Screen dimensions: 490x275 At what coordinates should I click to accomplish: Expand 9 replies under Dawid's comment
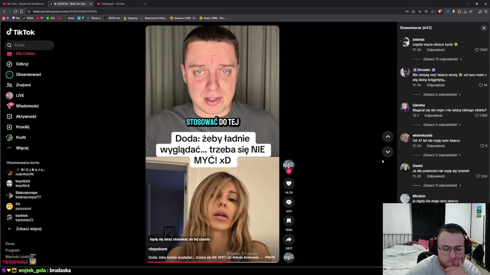point(441,185)
